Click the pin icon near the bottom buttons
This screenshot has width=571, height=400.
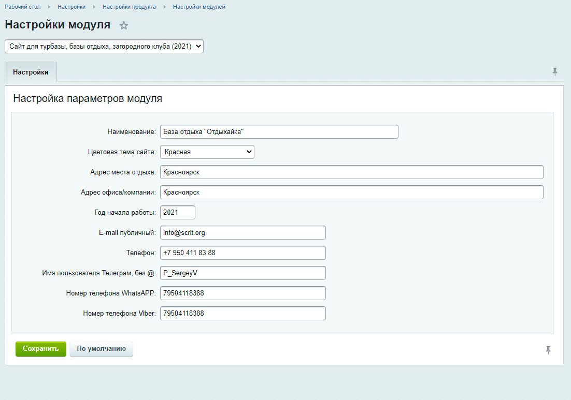548,350
